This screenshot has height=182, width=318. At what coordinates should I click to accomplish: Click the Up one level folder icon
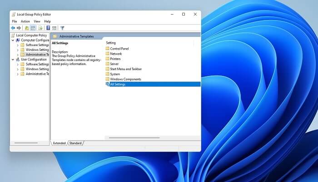point(27,28)
